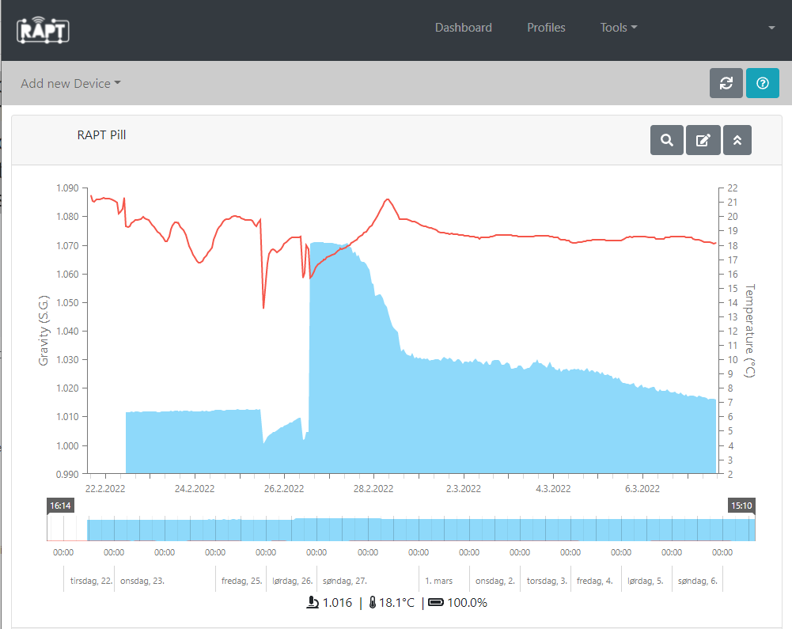The height and width of the screenshot is (629, 792).
Task: Edit the RAPT Pill device
Action: pos(702,140)
